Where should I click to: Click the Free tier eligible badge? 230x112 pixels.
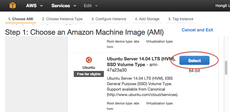click(x=89, y=74)
